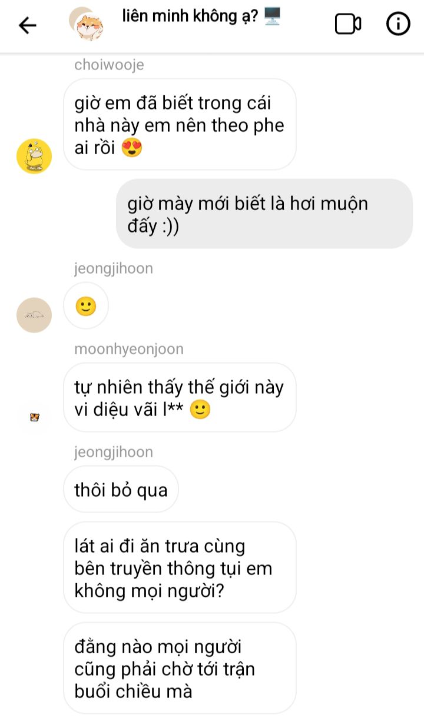Select message "lát ai đi ăn trưa cùng"
Image resolution: width=424 pixels, height=718 pixels.
coord(179,568)
